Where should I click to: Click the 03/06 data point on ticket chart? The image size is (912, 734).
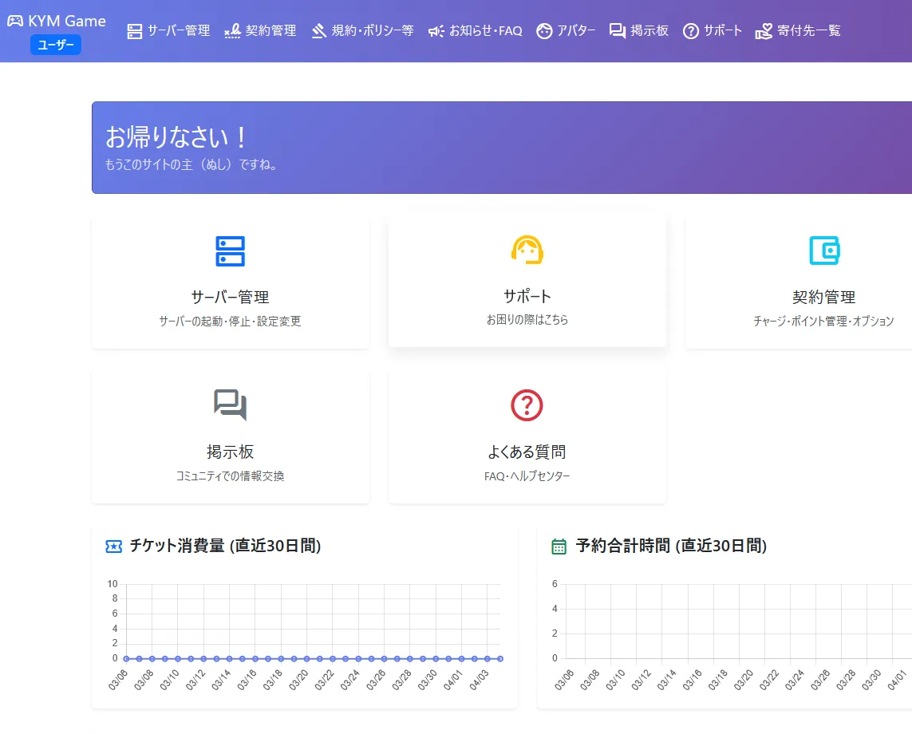(x=126, y=659)
